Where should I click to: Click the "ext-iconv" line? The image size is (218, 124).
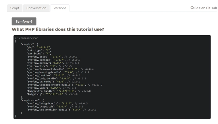tap(39, 54)
